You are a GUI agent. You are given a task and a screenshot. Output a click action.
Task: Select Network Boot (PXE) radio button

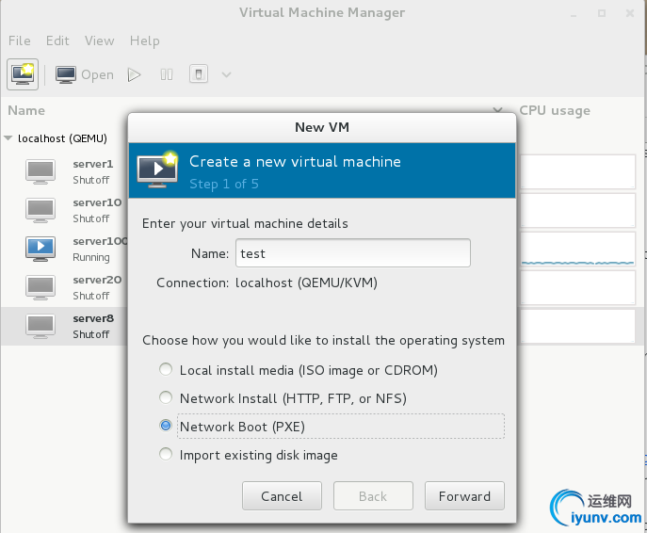(166, 426)
